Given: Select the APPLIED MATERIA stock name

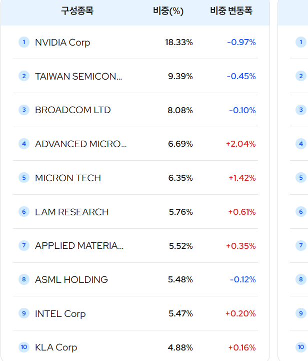Looking at the screenshot, I should [79, 246].
